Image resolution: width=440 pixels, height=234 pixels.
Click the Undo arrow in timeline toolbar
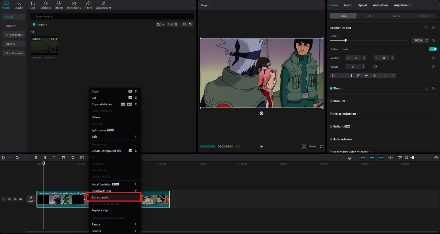(17, 158)
